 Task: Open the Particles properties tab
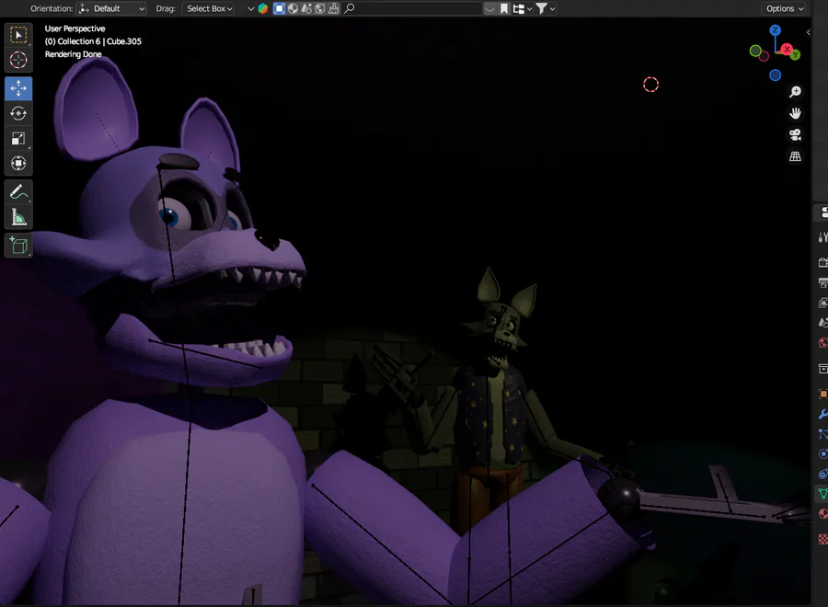click(822, 434)
